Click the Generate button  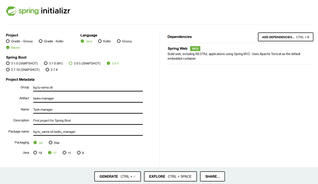point(118,177)
